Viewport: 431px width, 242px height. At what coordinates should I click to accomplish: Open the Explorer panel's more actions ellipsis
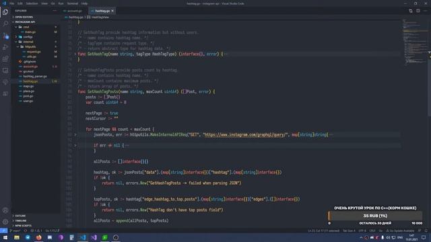click(55, 11)
